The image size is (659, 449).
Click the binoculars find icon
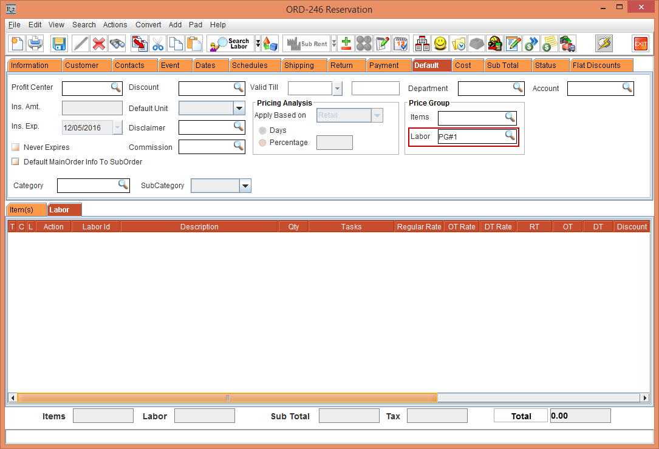(x=117, y=44)
